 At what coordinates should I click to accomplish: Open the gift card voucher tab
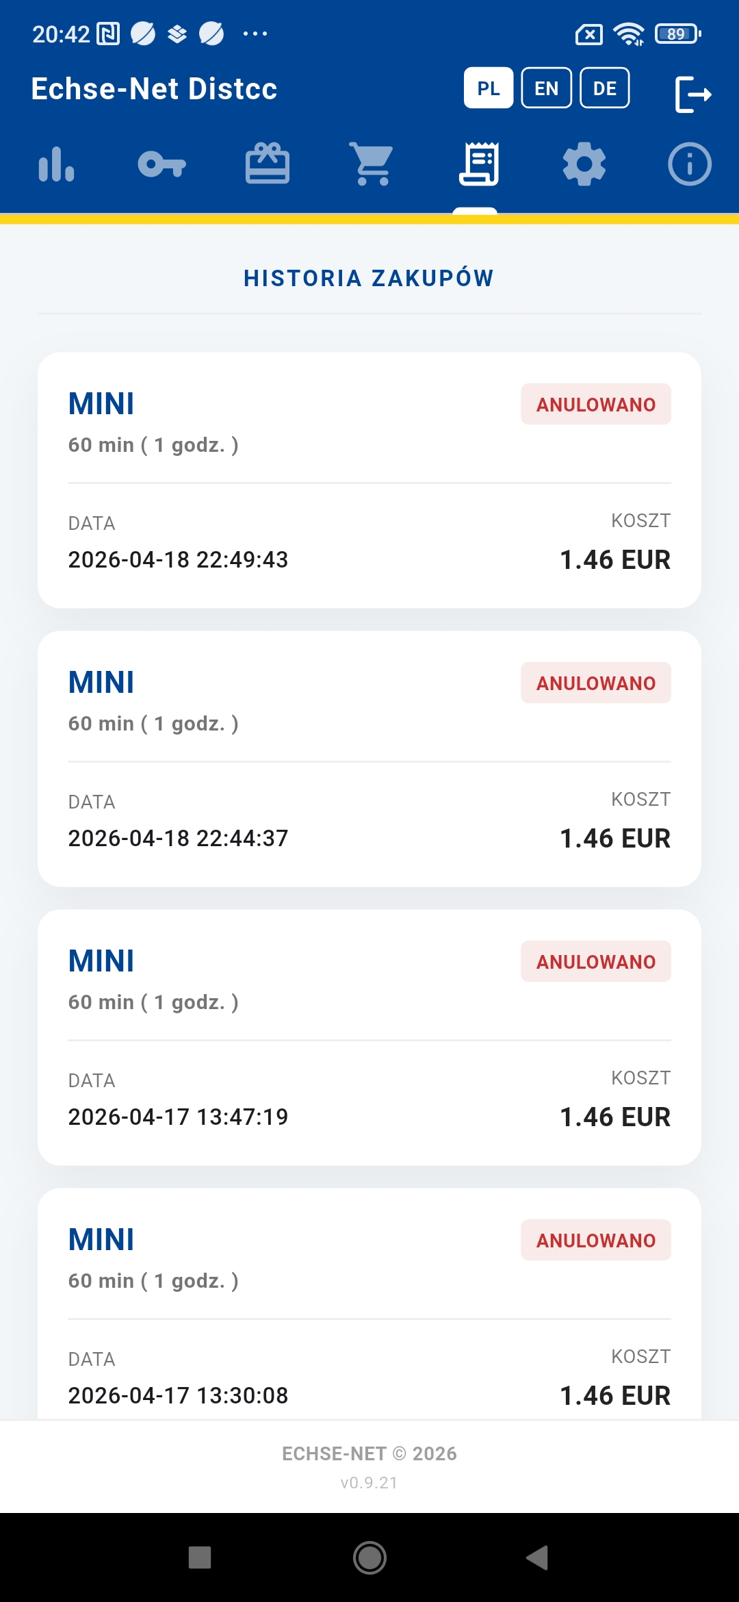point(268,164)
